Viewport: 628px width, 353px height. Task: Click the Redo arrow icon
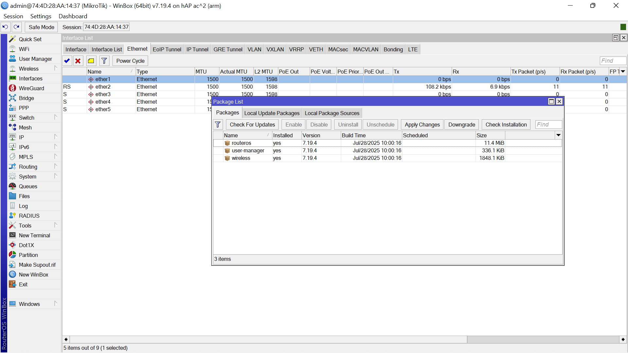(16, 27)
